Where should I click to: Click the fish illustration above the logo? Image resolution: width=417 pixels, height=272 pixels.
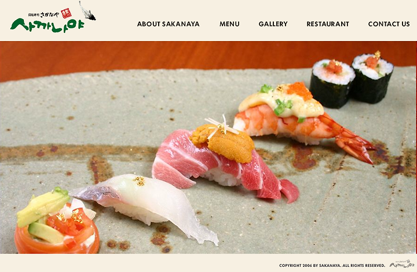87,10
